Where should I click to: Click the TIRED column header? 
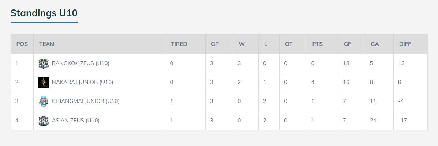click(179, 44)
